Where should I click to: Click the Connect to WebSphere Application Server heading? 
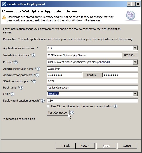[x=40, y=11]
